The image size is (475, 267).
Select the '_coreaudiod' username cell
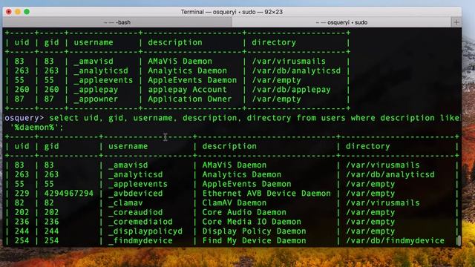point(135,212)
